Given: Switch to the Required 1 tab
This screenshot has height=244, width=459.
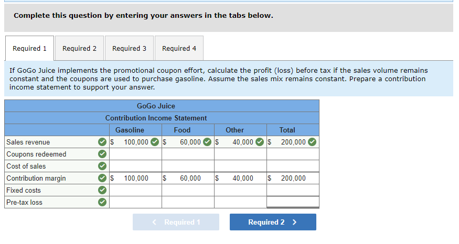Looking at the screenshot, I should (29, 48).
